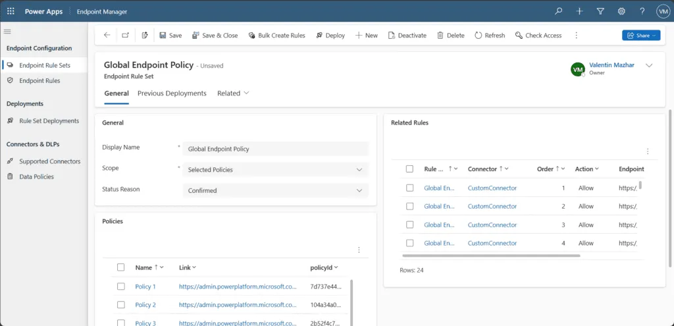Open Policies grid more options
Viewport: 674px width, 326px height.
[x=359, y=250]
